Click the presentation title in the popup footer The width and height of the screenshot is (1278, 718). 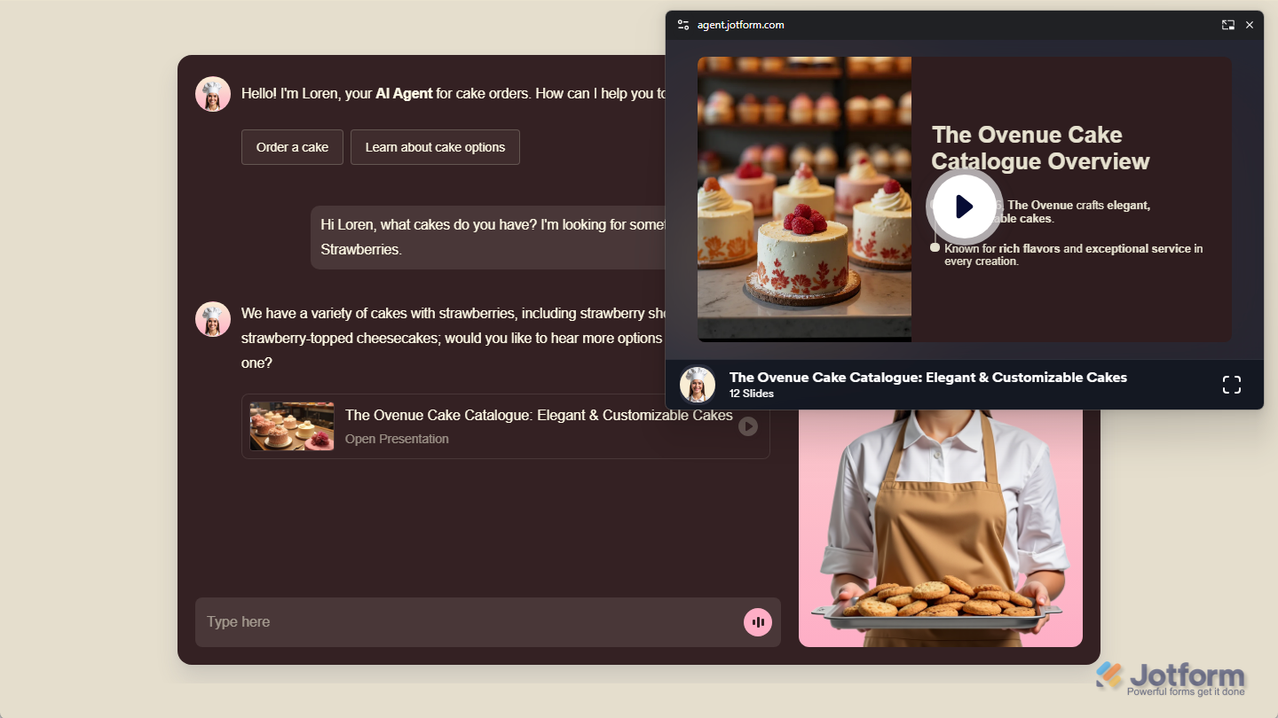(x=928, y=378)
